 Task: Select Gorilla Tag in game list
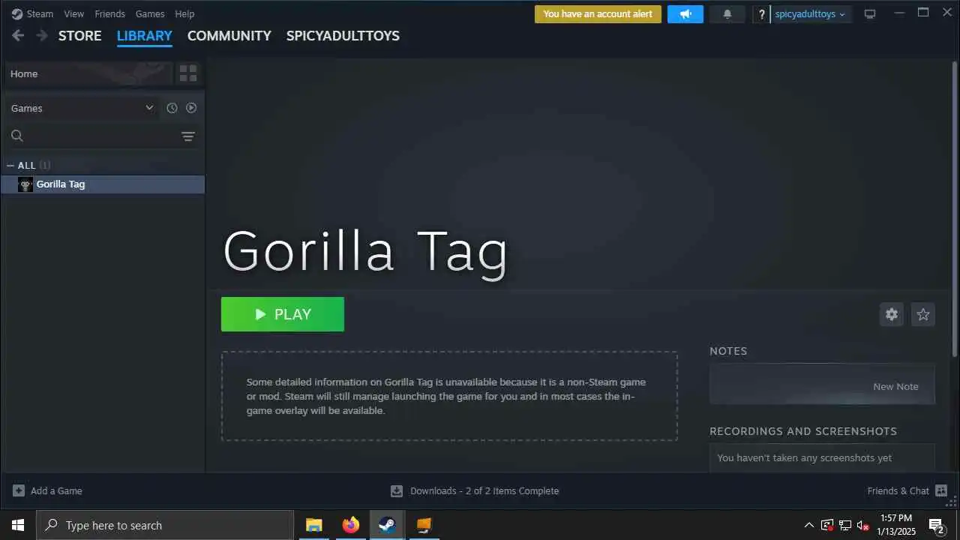coord(103,184)
